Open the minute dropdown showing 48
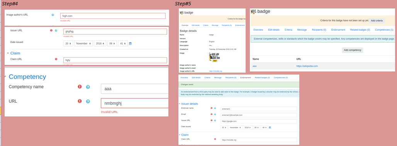 (x=264, y=128)
